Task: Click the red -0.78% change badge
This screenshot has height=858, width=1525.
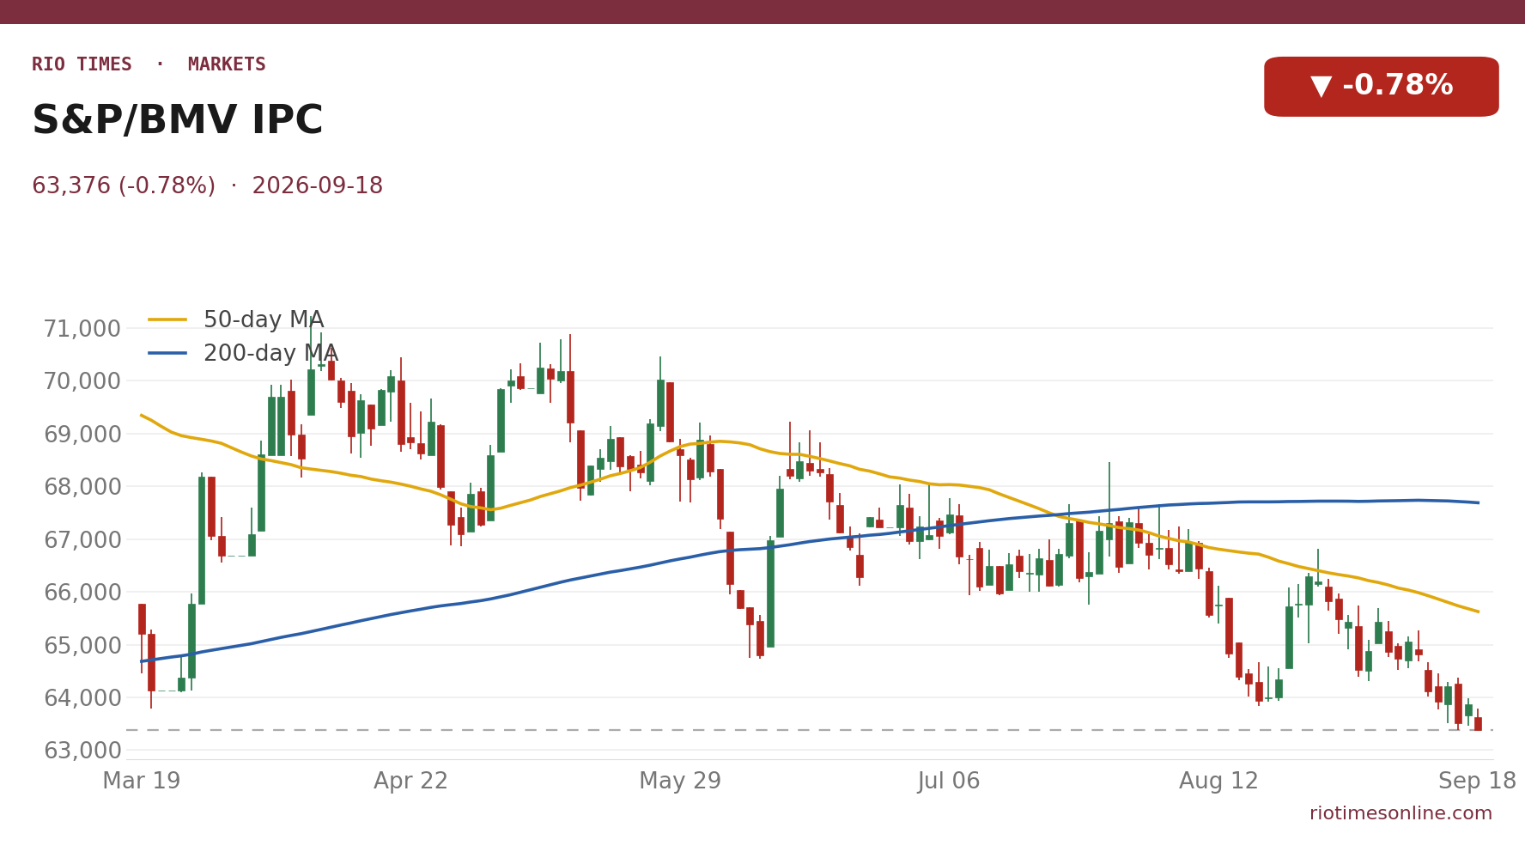Action: [x=1381, y=87]
